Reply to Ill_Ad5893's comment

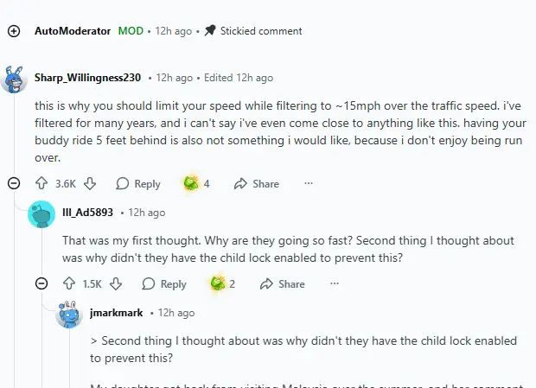(164, 283)
